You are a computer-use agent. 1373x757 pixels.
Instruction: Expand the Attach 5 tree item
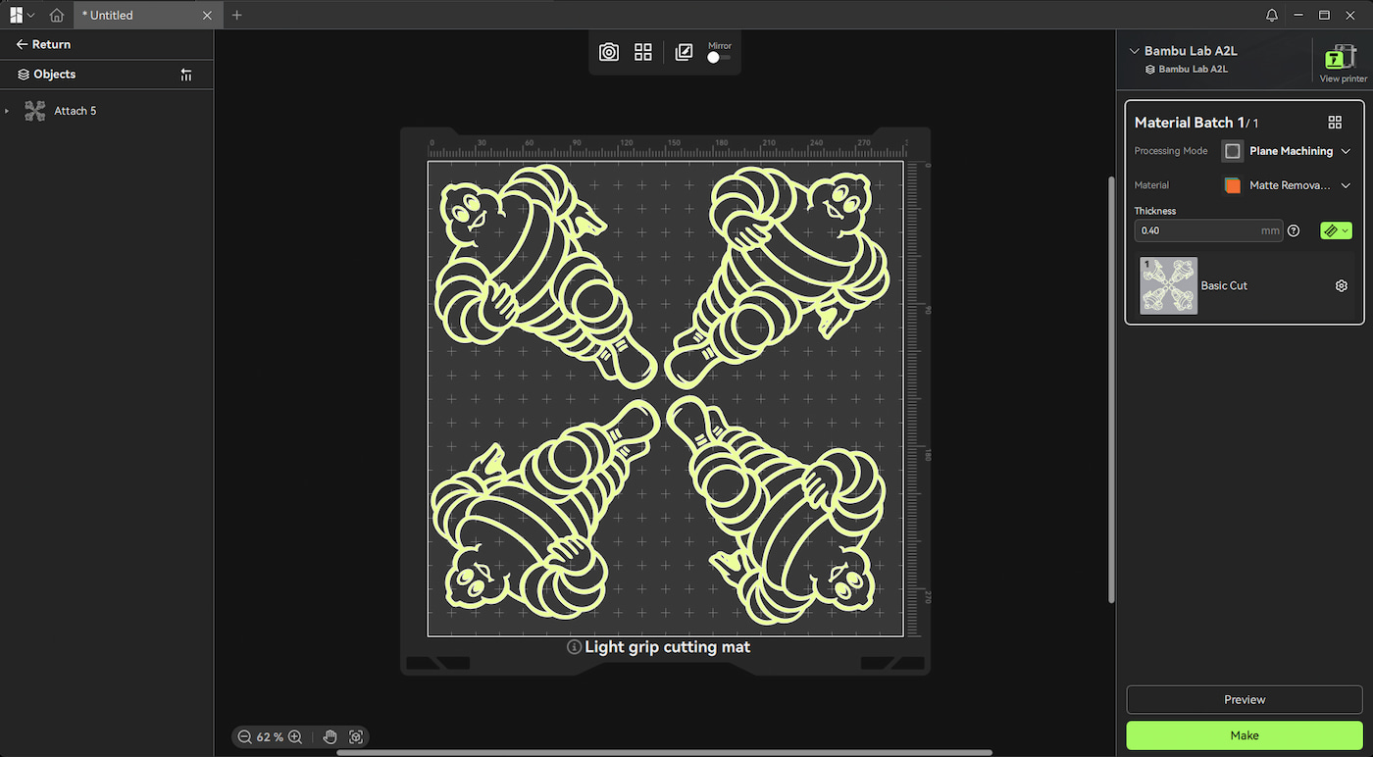click(7, 111)
